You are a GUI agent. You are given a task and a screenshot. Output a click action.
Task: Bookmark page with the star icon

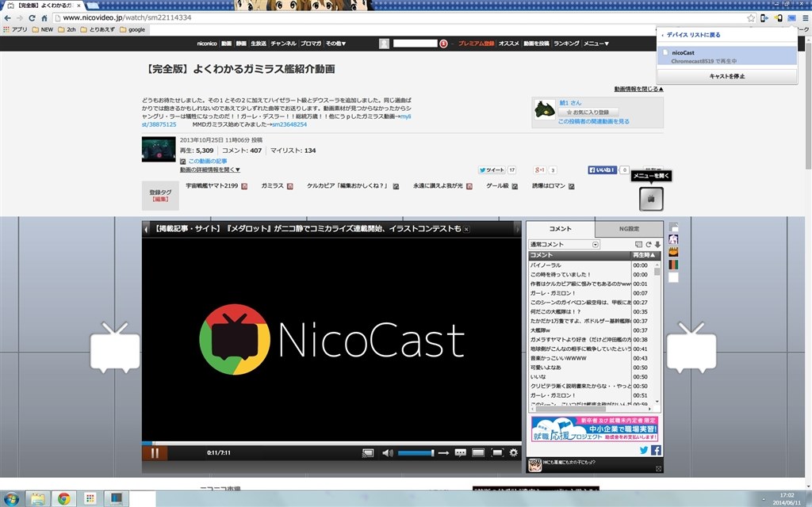coord(751,18)
